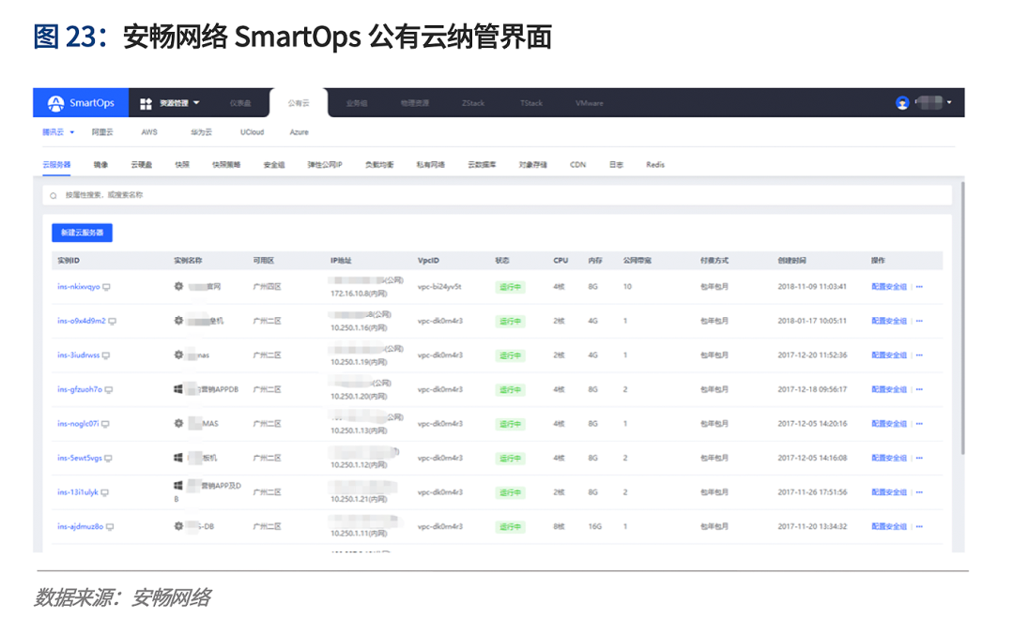Open the 对象存储 sub-tab

(533, 165)
